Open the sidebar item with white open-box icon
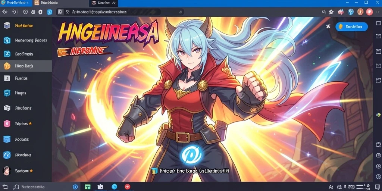This screenshot has width=382, height=191. [x=26, y=108]
